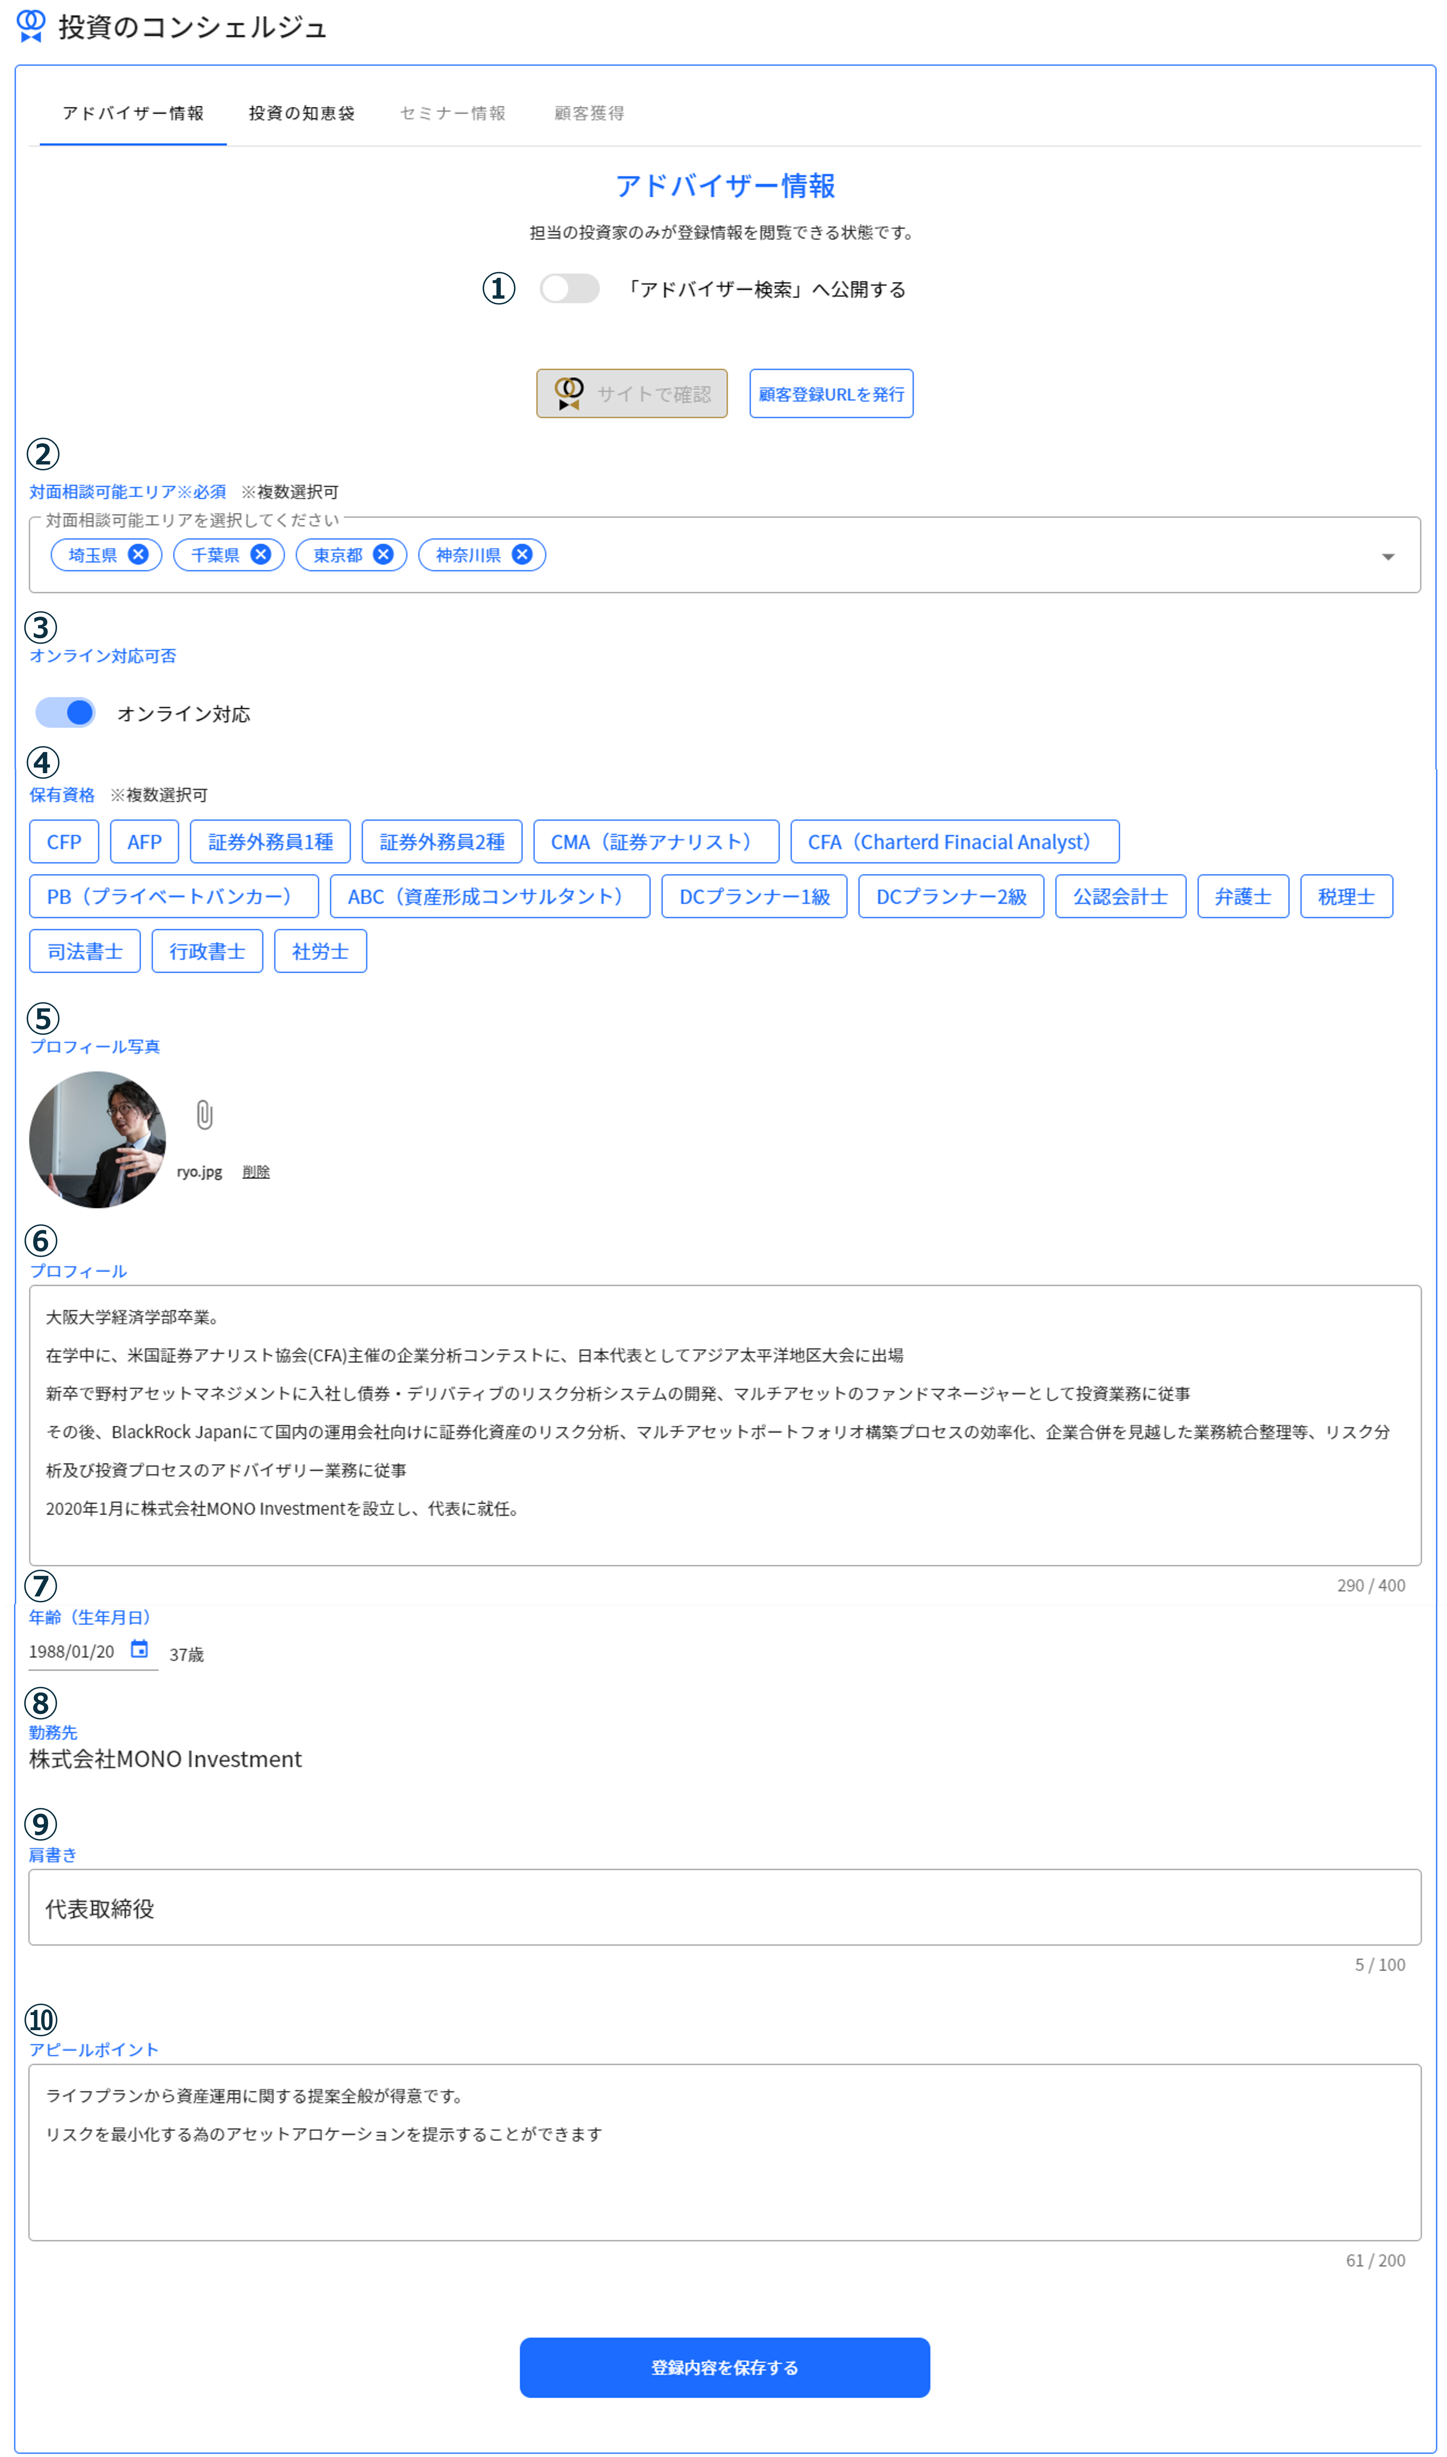Select the CFP qualification chip
The width and height of the screenshot is (1447, 2457).
64,842
